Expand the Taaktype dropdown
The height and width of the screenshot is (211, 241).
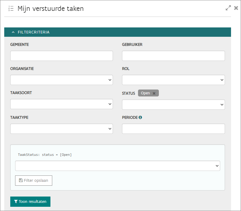[x=62, y=129]
